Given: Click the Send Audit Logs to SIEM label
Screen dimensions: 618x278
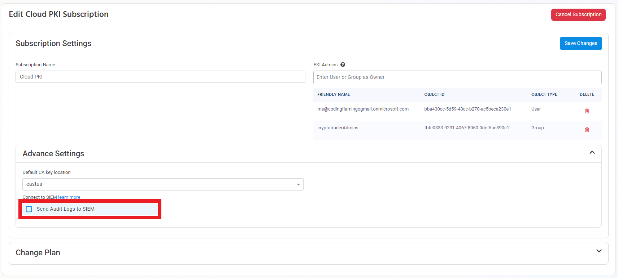Looking at the screenshot, I should pos(66,209).
